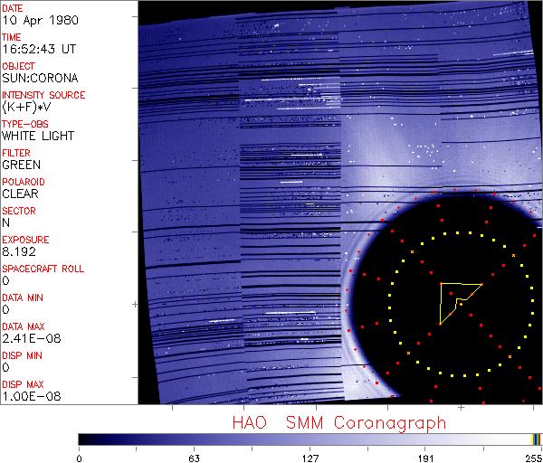Click the "CLEAR" polaroid value
Image resolution: width=543 pixels, height=463 pixels.
point(20,194)
